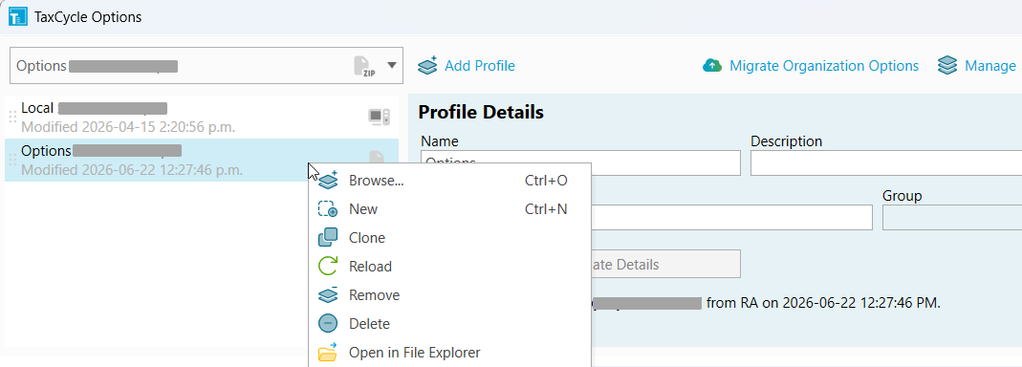Screen dimensions: 1022x367
Task: Select Open in File Explorer menu entry
Action: (449, 353)
